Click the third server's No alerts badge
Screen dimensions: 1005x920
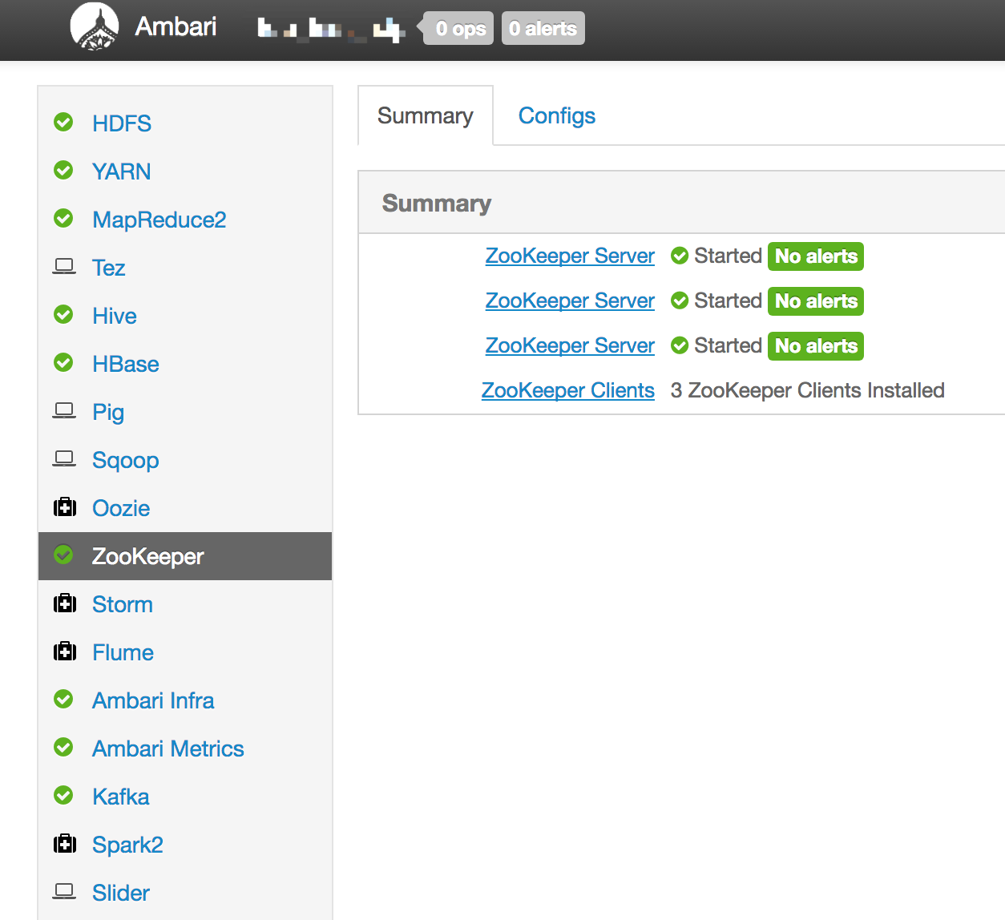coord(816,346)
